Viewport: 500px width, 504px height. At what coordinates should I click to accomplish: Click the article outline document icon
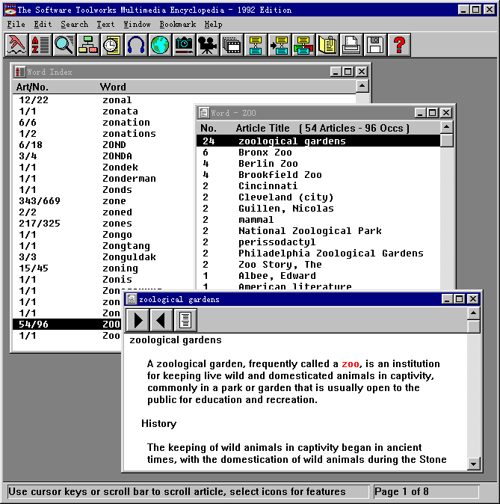[x=185, y=320]
